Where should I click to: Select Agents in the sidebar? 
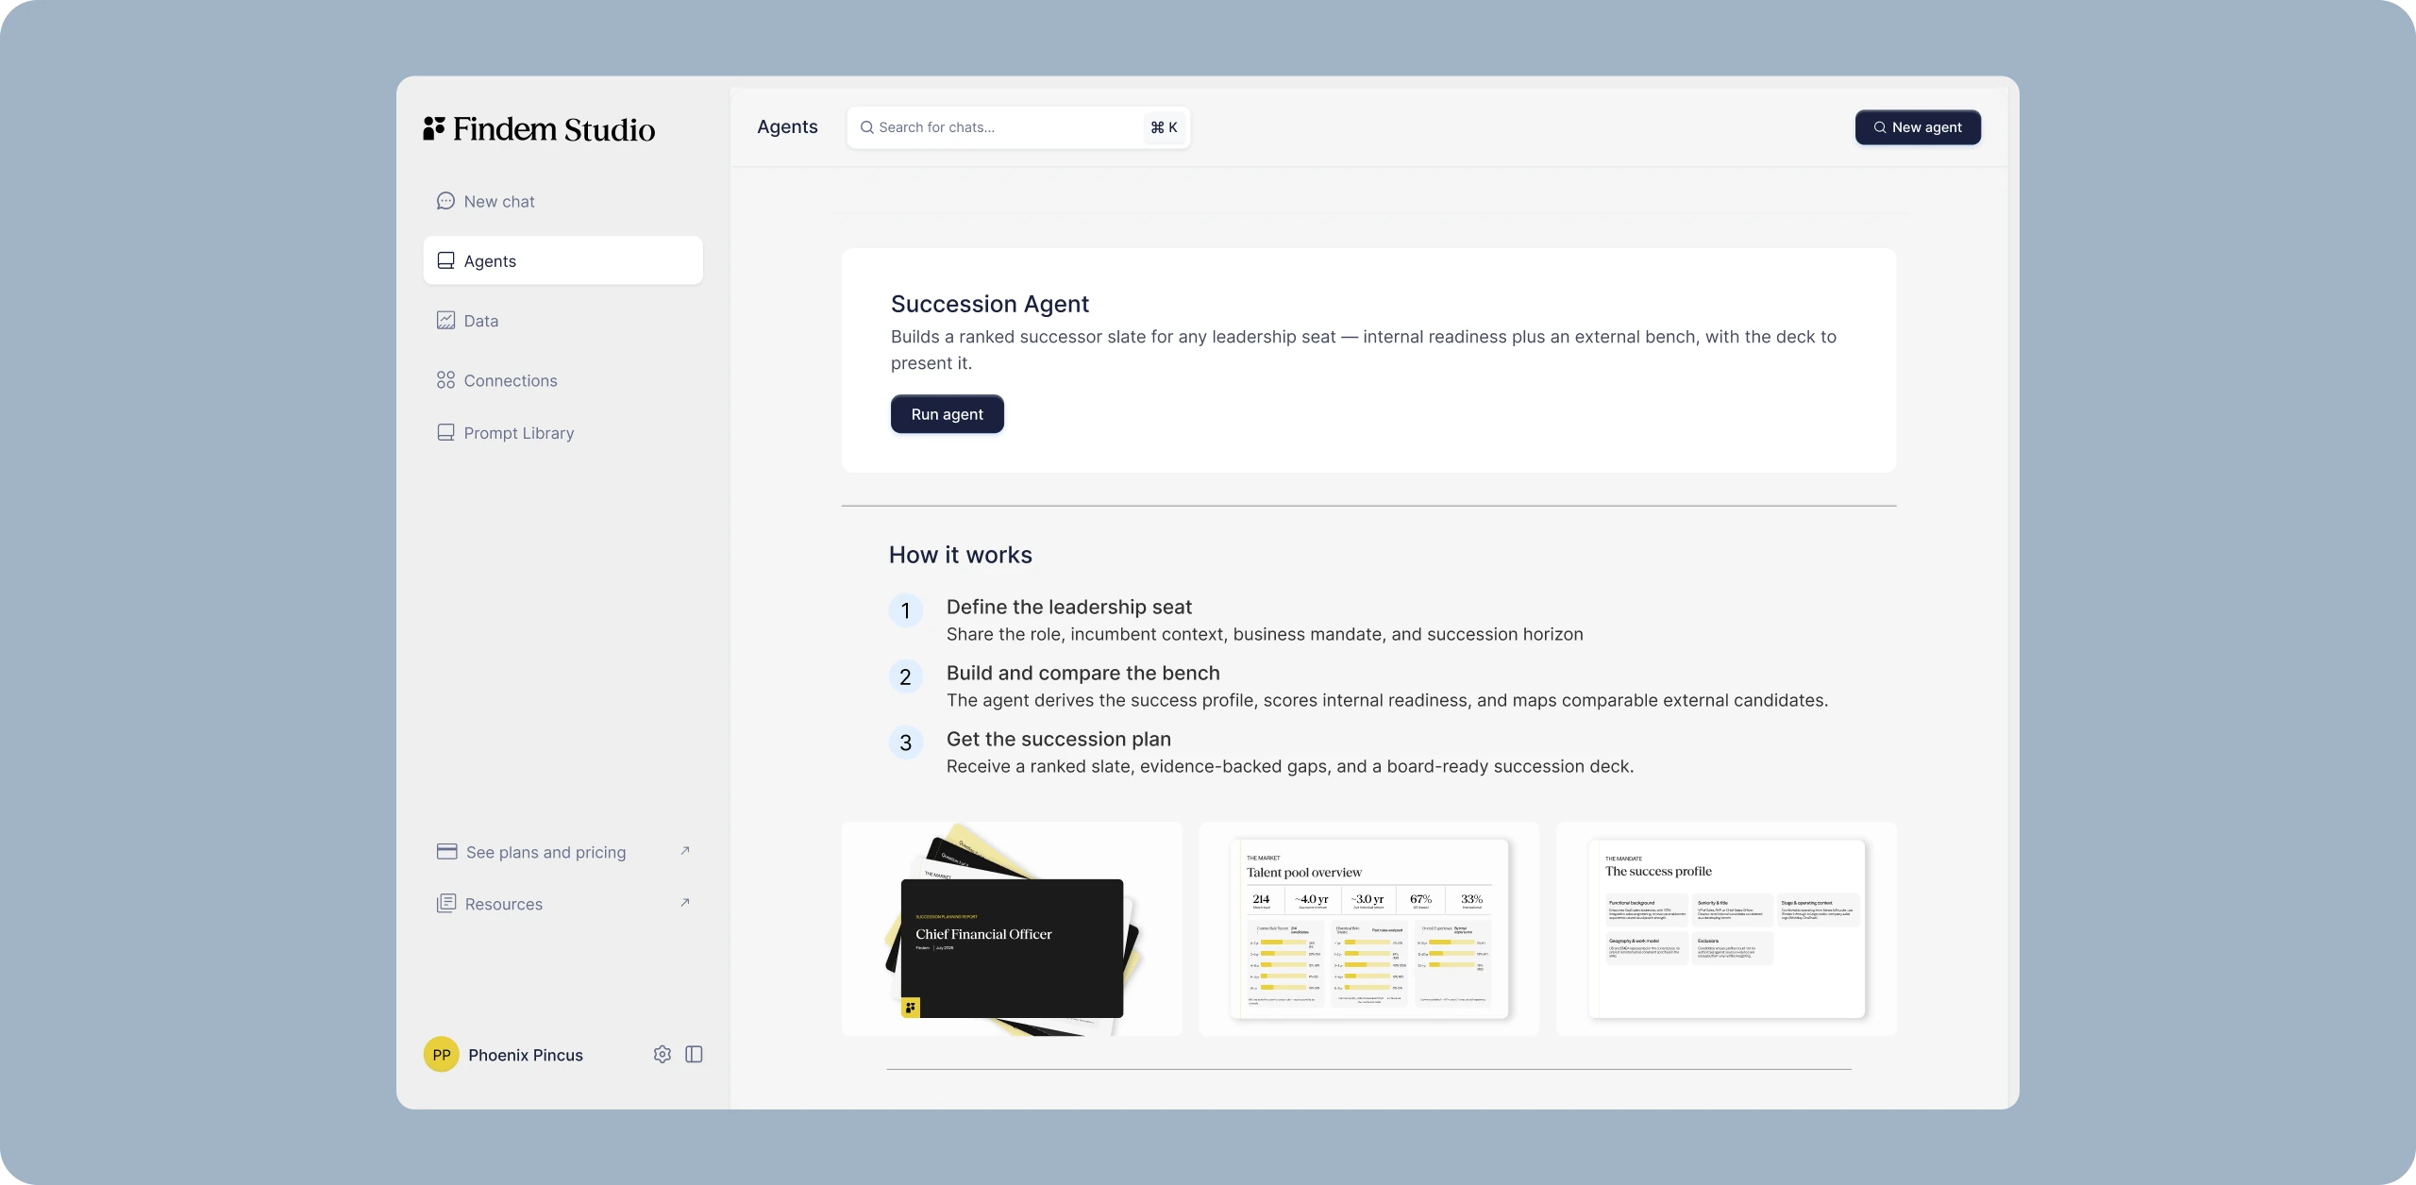[562, 260]
